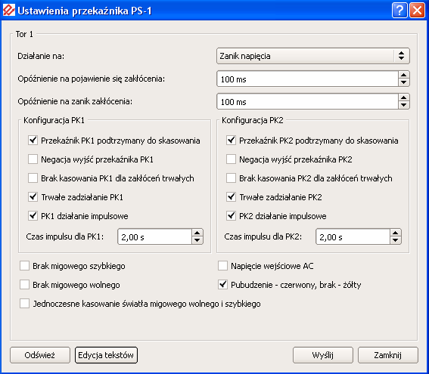Open the 'Działanie na' dropdown list
This screenshot has width=429, height=374.
pos(313,56)
